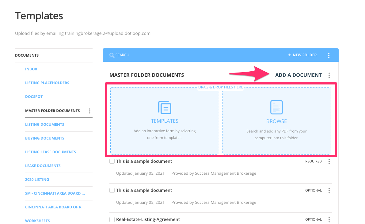The image size is (365, 224).
Task: Check the optional sample document checkbox
Action: (112, 190)
